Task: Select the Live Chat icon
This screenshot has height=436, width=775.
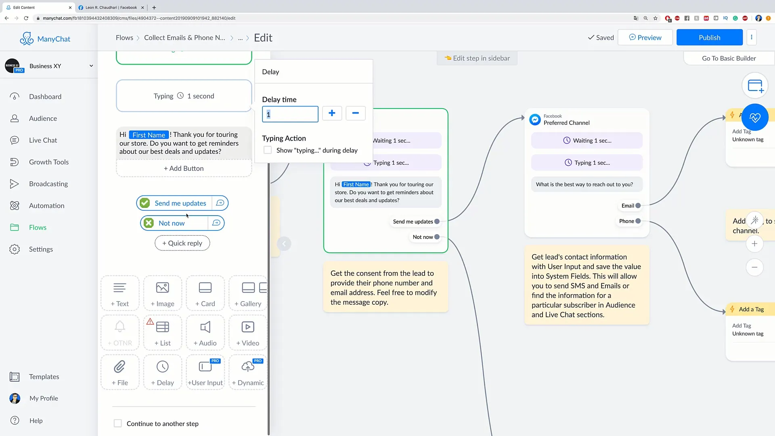Action: pos(15,140)
